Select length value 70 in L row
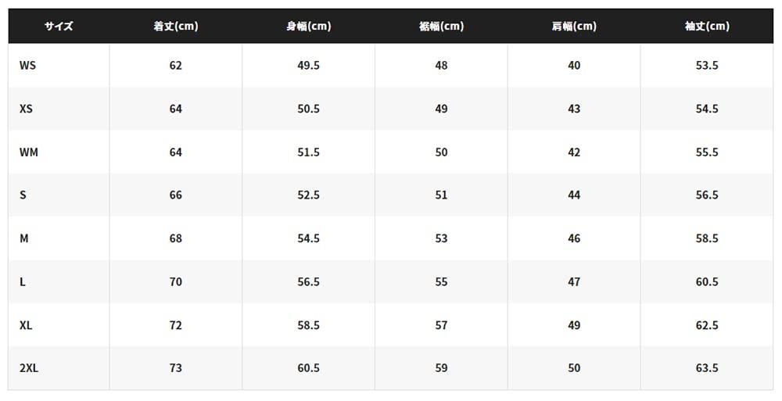Image resolution: width=782 pixels, height=401 pixels. point(176,281)
